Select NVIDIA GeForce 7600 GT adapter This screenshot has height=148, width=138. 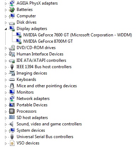[77, 35]
